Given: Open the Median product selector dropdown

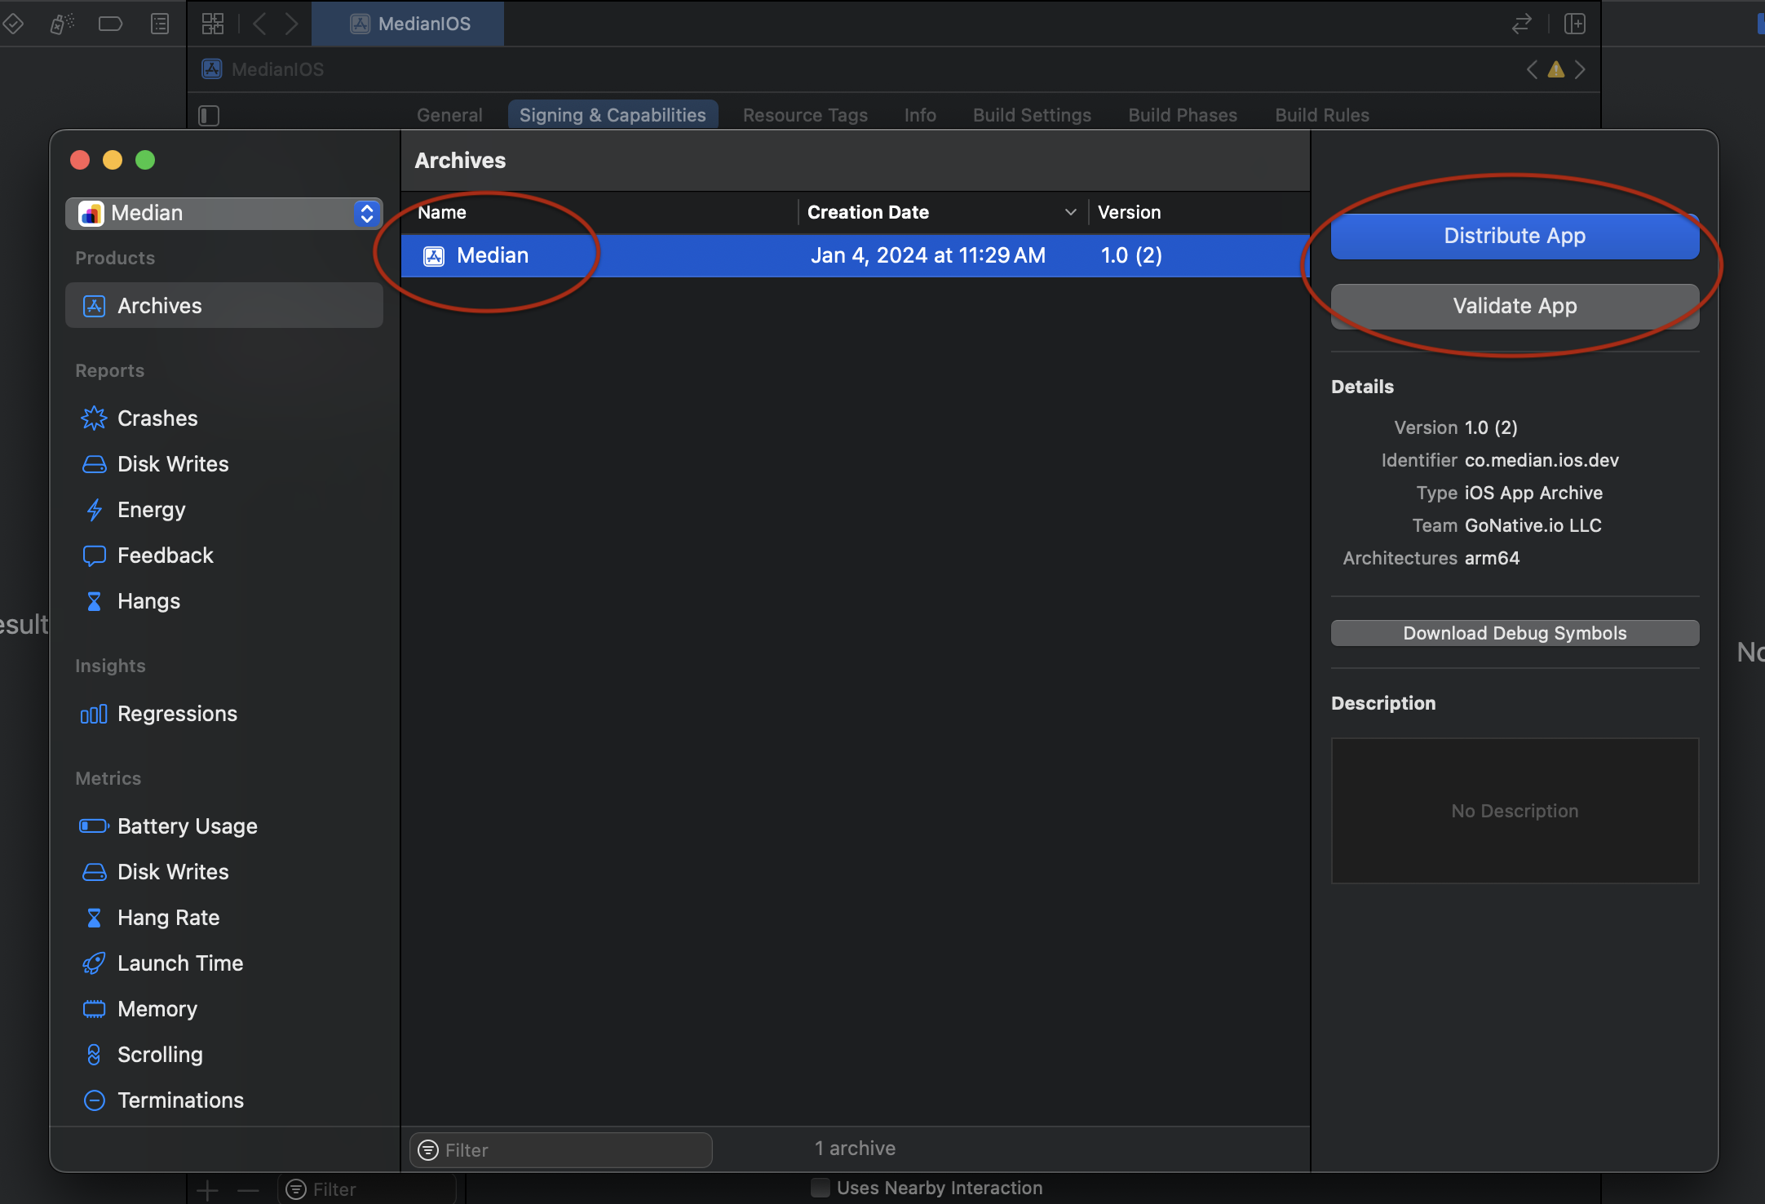Looking at the screenshot, I should [x=224, y=213].
